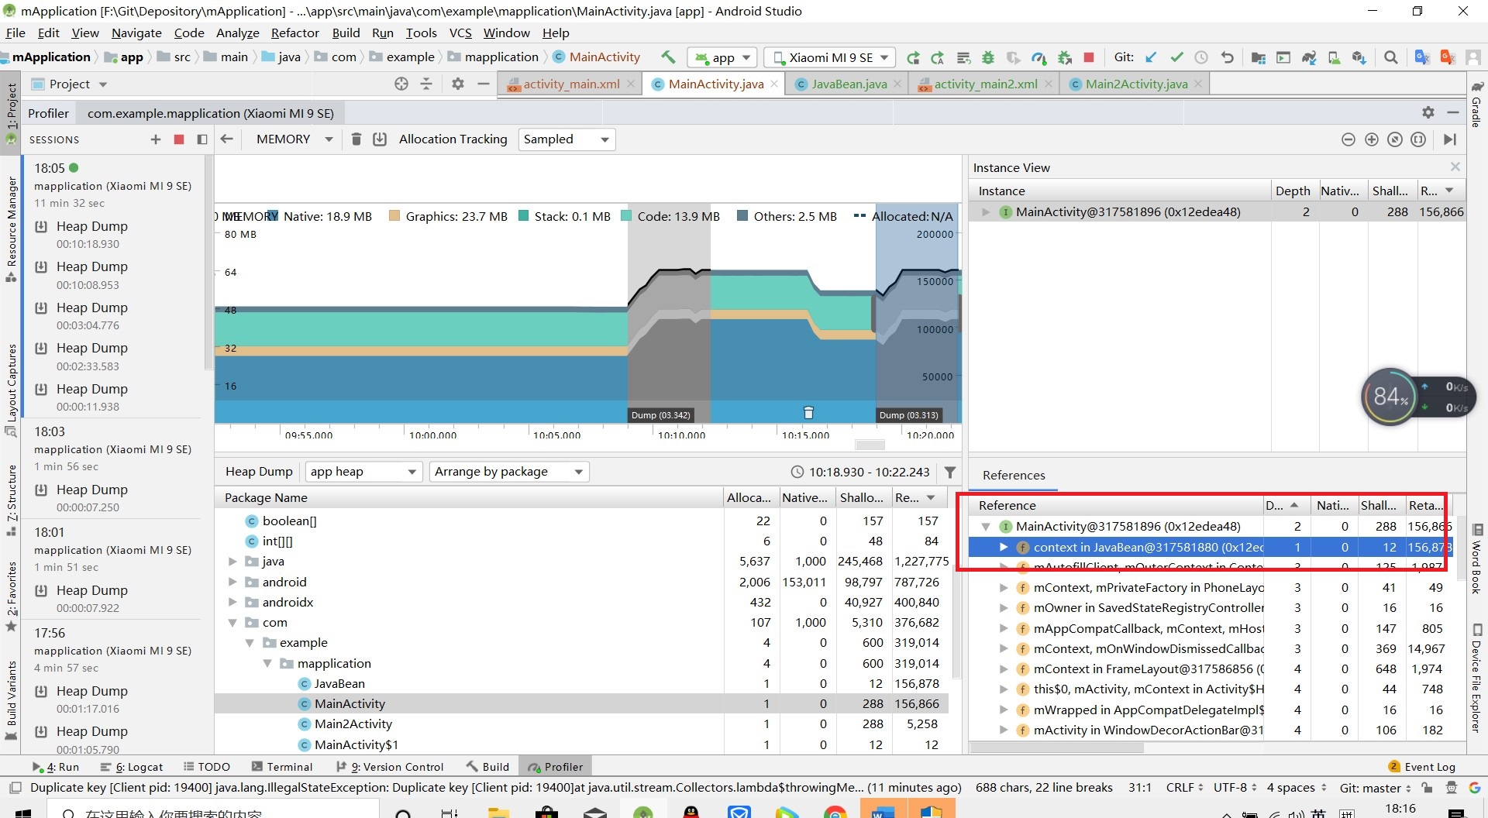Open the Debug app icon in toolbar
The width and height of the screenshot is (1488, 818).
point(987,57)
